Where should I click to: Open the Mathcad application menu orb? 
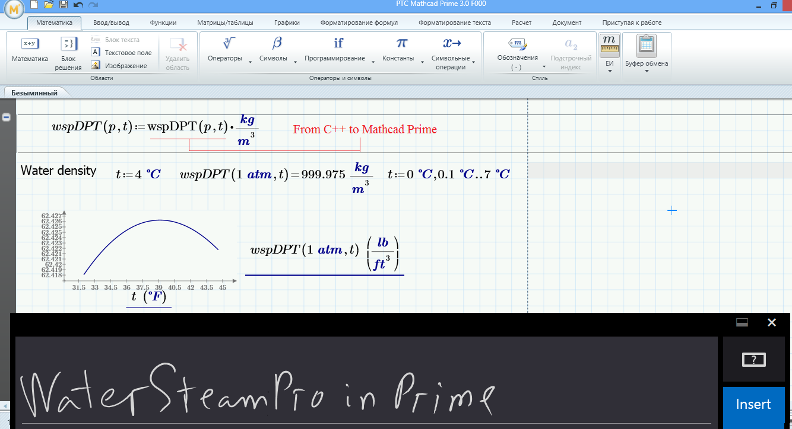pyautogui.click(x=13, y=8)
